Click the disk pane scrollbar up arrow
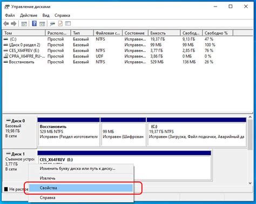Viewport: 256px width, 204px height. pyautogui.click(x=250, y=117)
